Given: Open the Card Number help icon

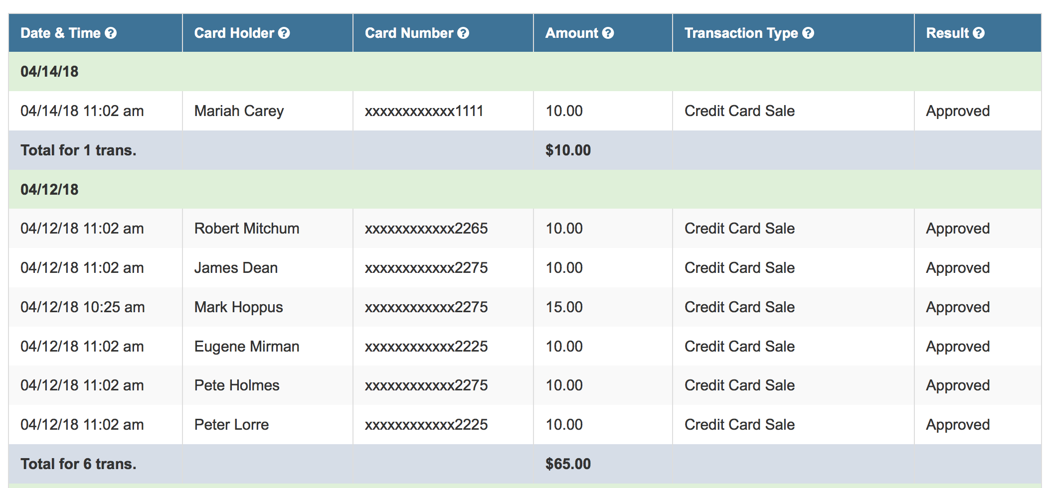Looking at the screenshot, I should click(x=463, y=33).
